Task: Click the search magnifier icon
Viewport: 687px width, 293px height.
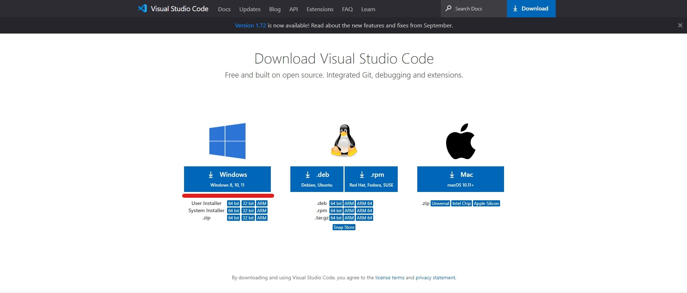Action: click(448, 8)
